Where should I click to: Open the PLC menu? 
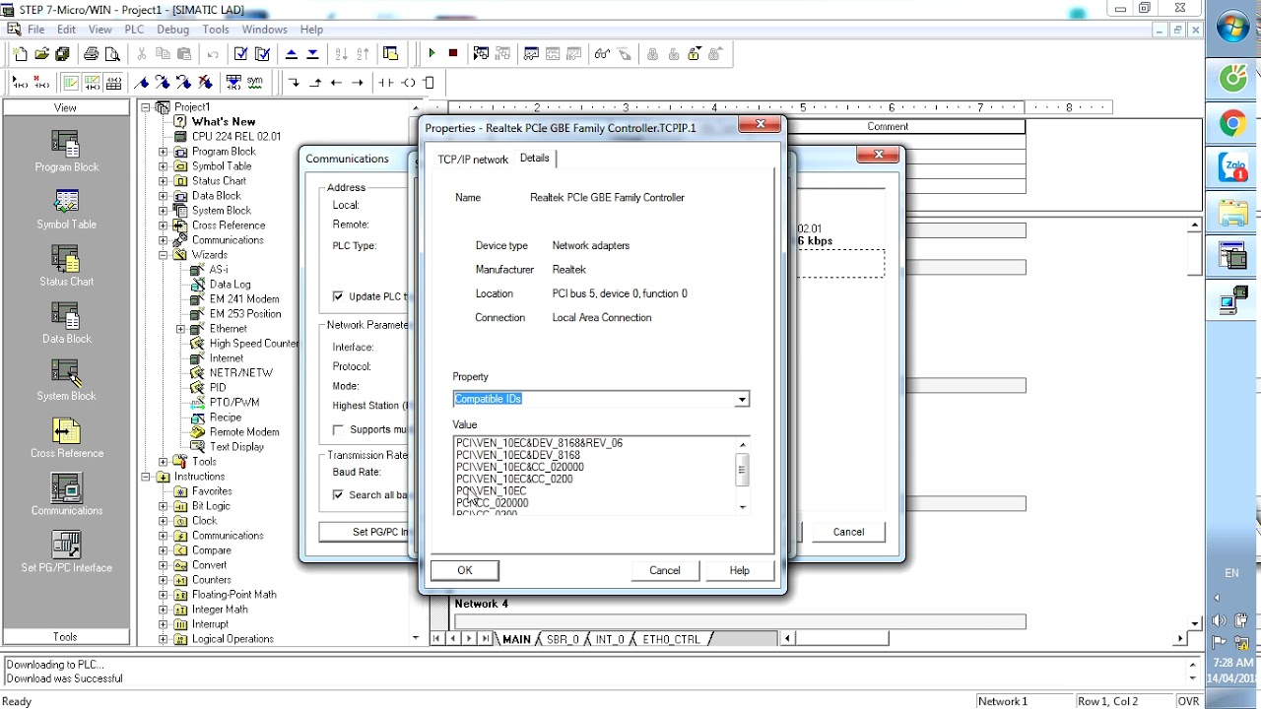[x=134, y=30]
